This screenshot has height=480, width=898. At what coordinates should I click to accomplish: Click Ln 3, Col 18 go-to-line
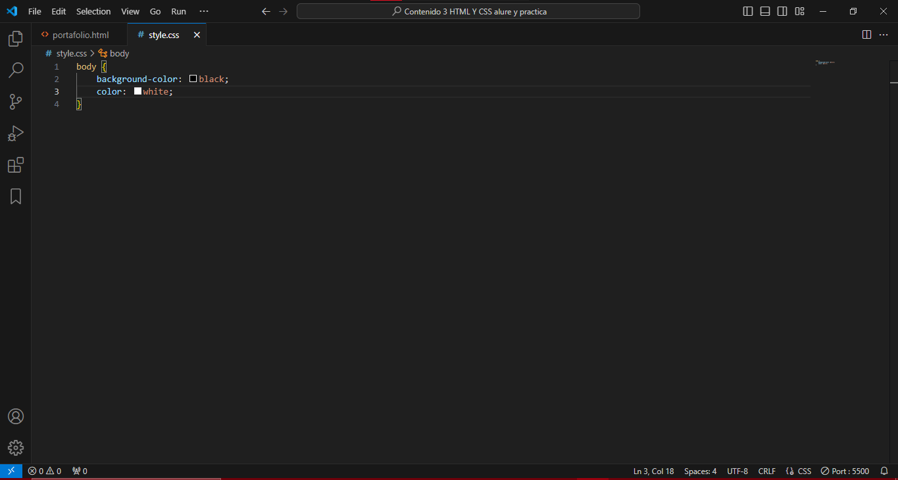tap(654, 471)
